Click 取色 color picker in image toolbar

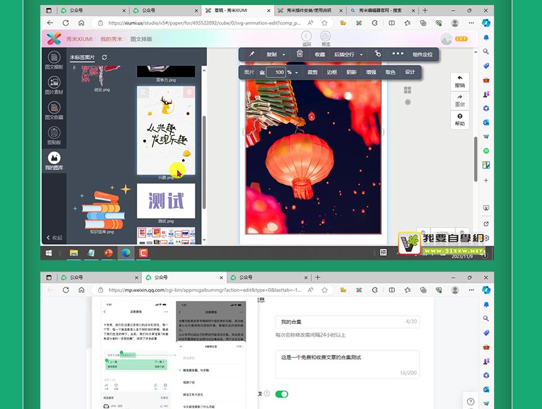pyautogui.click(x=390, y=72)
